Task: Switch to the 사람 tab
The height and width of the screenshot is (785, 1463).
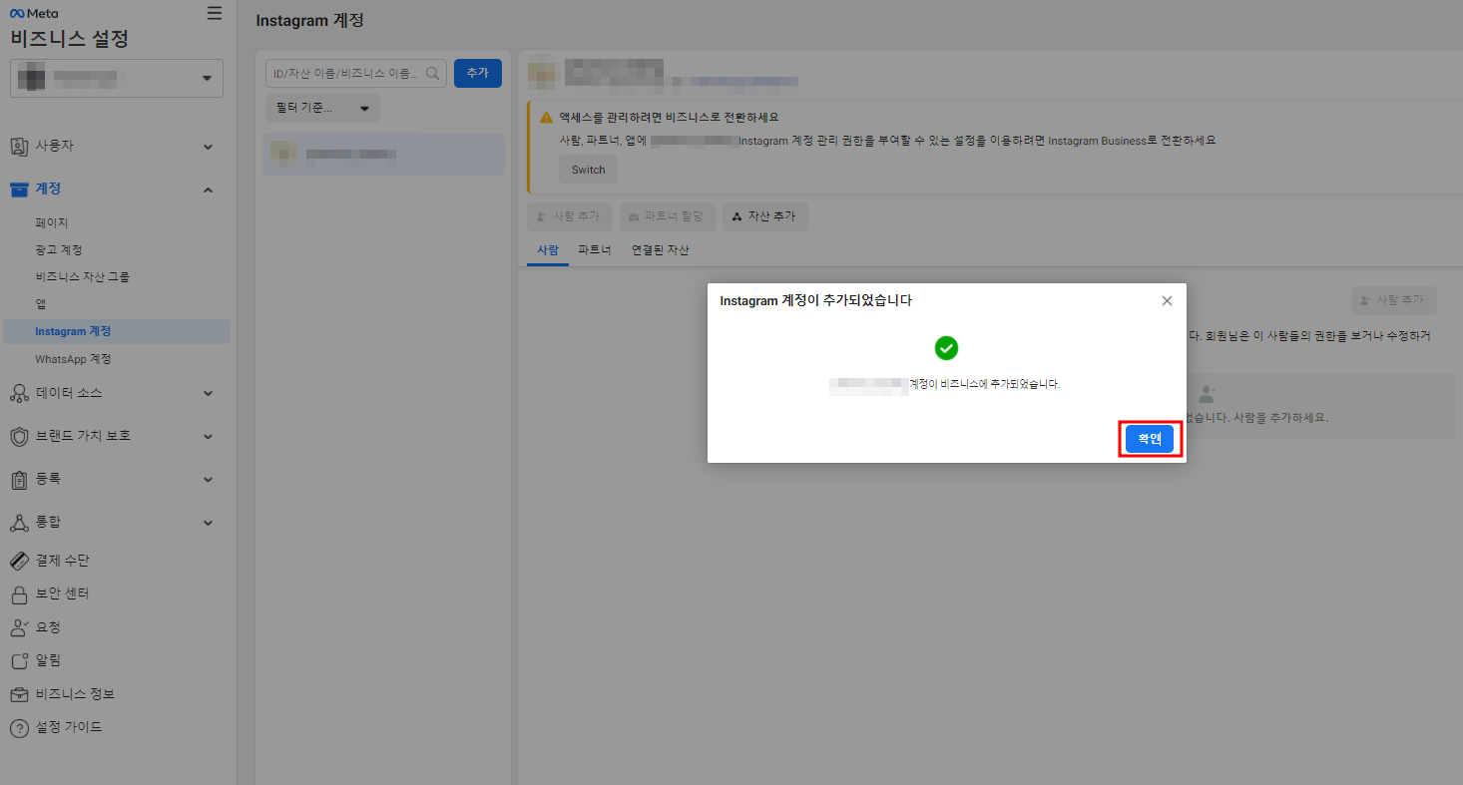Action: coord(548,250)
